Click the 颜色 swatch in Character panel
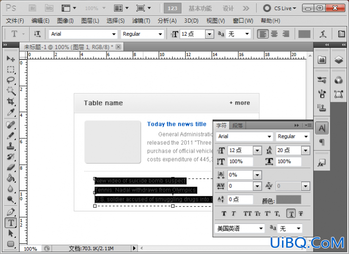The image size is (349, 254). pos(289,200)
